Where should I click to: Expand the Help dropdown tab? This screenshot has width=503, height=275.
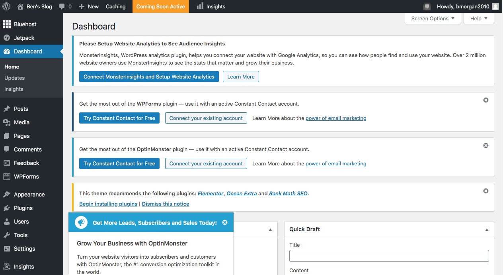click(479, 18)
